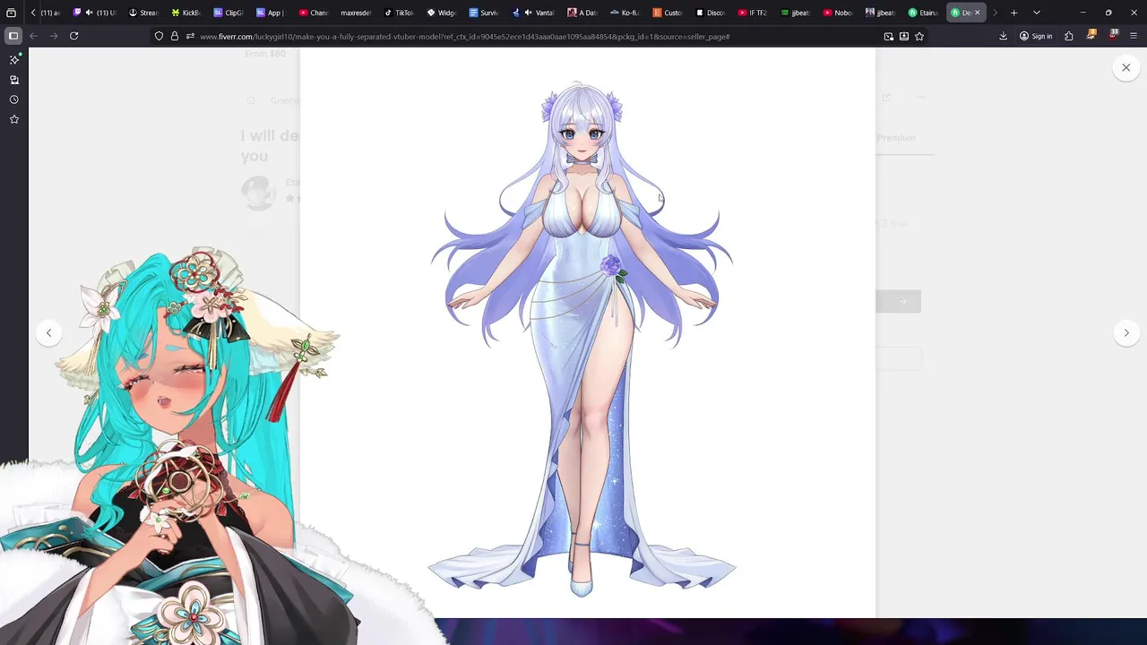Switch to the Widget tab

tap(441, 13)
